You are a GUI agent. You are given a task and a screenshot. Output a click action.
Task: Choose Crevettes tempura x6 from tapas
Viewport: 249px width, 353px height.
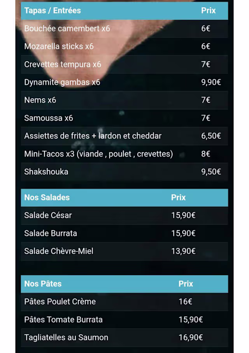click(63, 64)
